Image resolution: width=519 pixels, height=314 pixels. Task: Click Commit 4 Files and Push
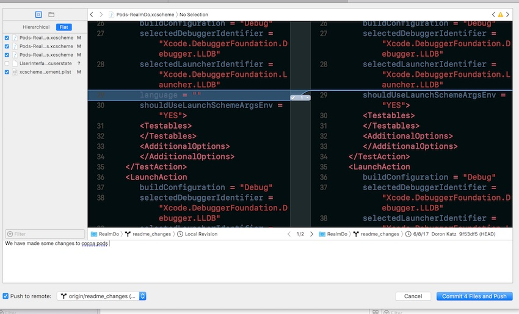click(474, 296)
